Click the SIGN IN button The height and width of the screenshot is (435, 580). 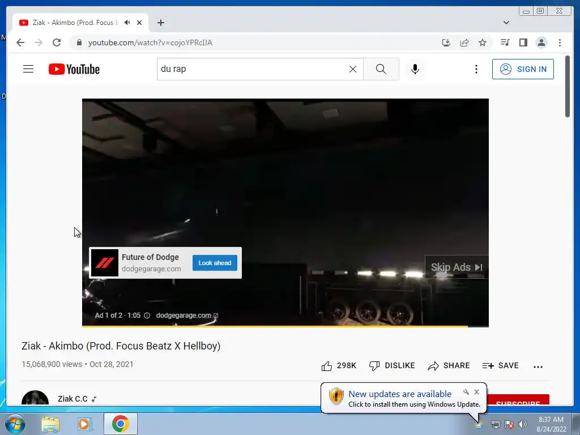coord(523,69)
